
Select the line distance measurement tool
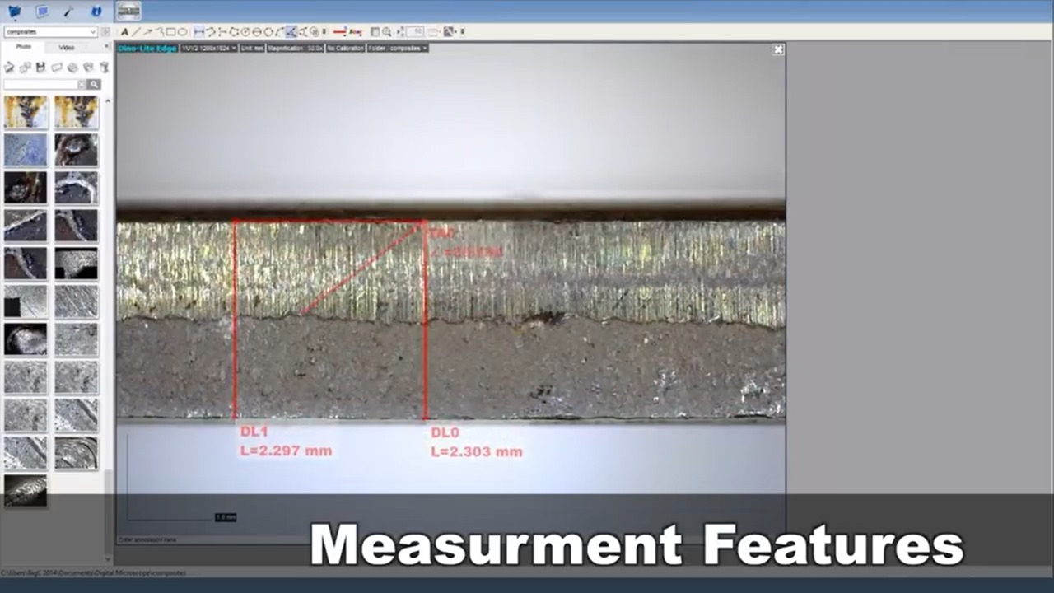(198, 32)
